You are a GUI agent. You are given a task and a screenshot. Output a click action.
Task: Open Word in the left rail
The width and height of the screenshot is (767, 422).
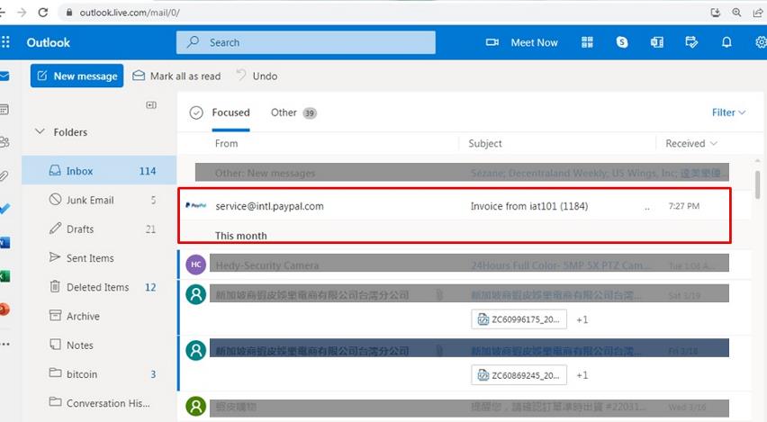click(x=5, y=243)
